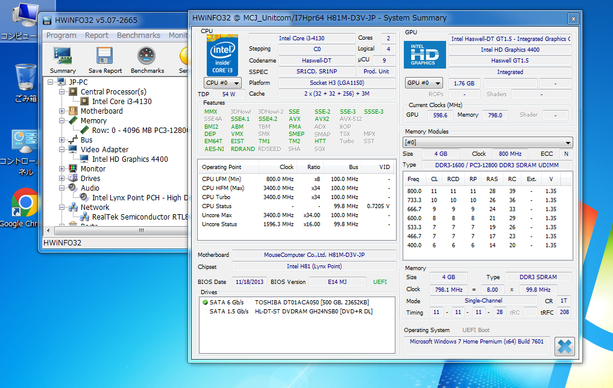Close System Summary with the X button

click(564, 346)
